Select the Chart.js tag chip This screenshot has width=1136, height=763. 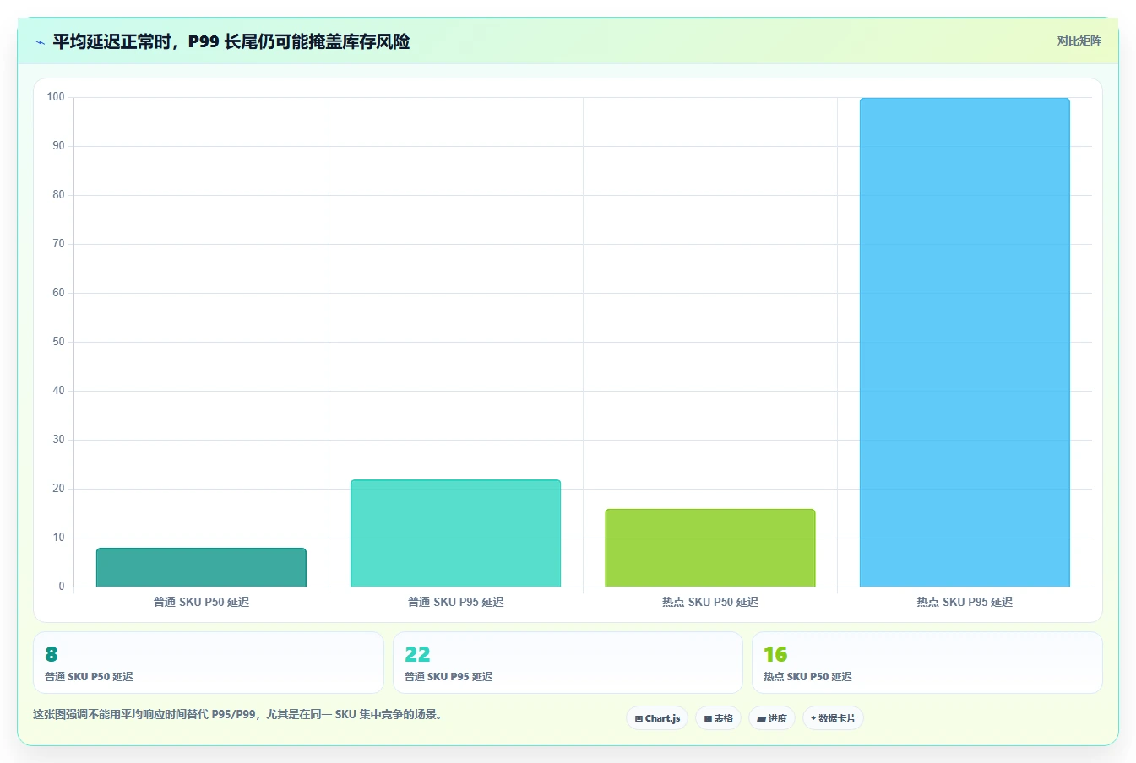pos(657,718)
